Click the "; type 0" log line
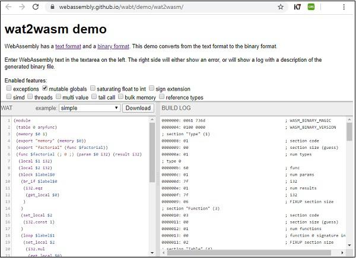The width and height of the screenshot is (356, 258). [x=171, y=161]
